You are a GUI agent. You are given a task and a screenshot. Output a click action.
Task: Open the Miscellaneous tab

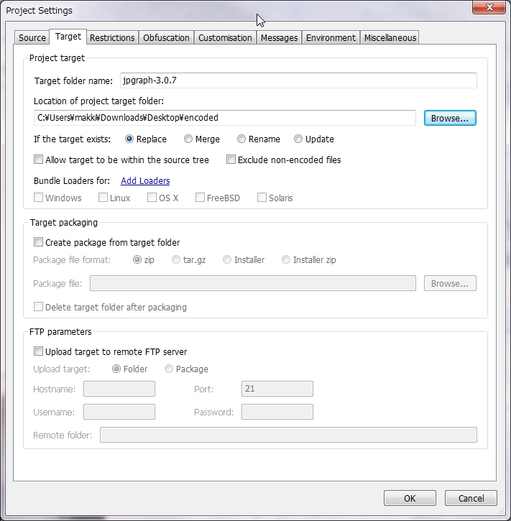point(390,38)
